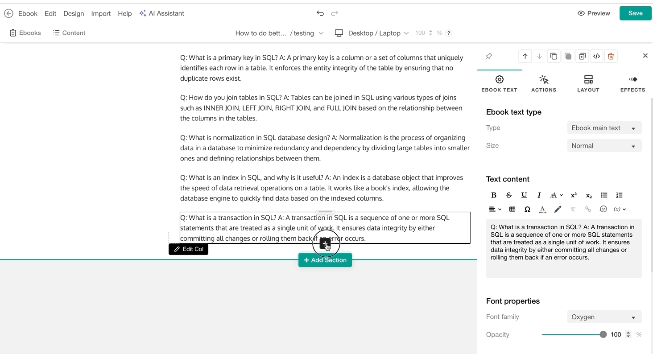Screen dimensions: 653x354
Task: Pin the settings side panel
Action: pyautogui.click(x=489, y=56)
